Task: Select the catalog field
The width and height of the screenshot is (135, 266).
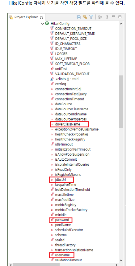Action: [x=61, y=84]
